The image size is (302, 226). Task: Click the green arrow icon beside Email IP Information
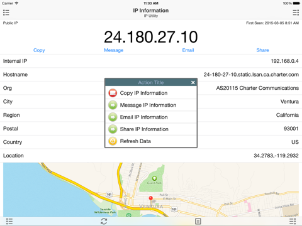[x=113, y=117]
